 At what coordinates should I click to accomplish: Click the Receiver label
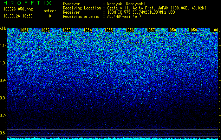71,12
